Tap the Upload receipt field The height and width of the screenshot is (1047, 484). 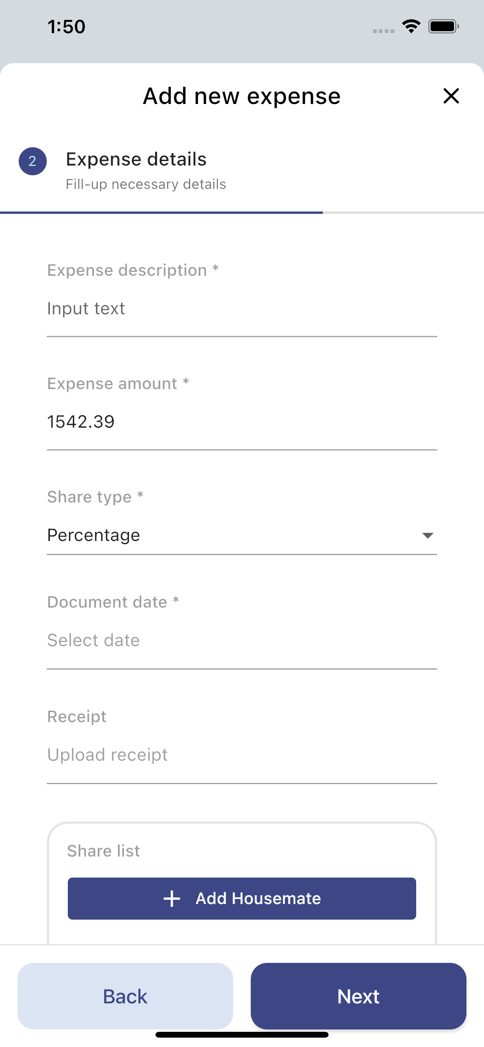point(242,755)
